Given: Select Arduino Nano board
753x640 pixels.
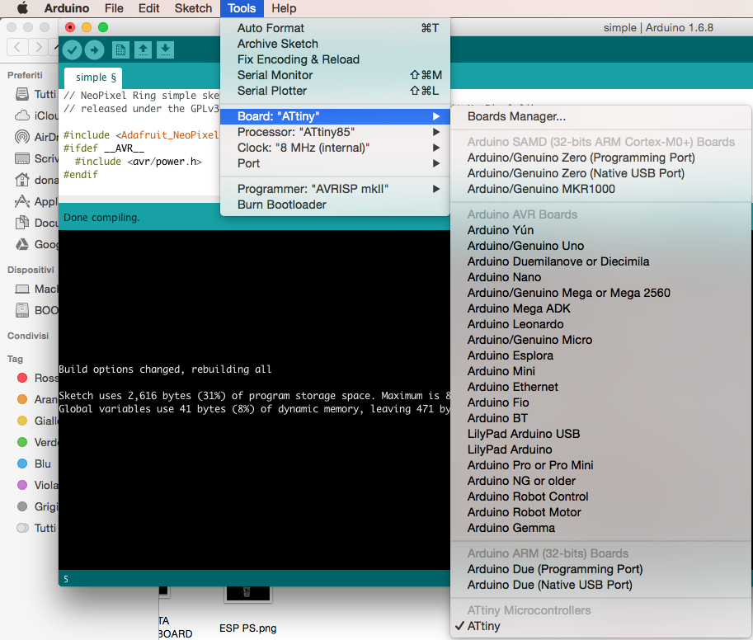Looking at the screenshot, I should (600, 277).
